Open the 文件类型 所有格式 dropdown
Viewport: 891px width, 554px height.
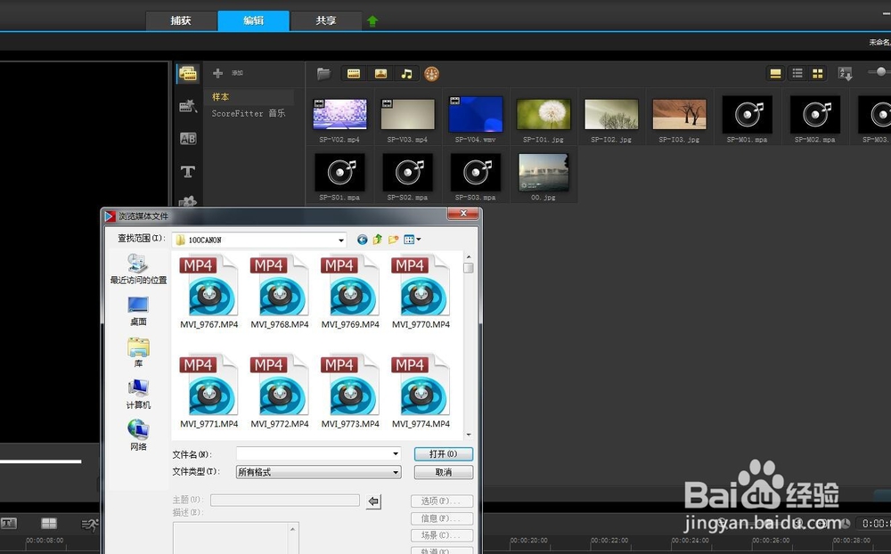coord(318,472)
